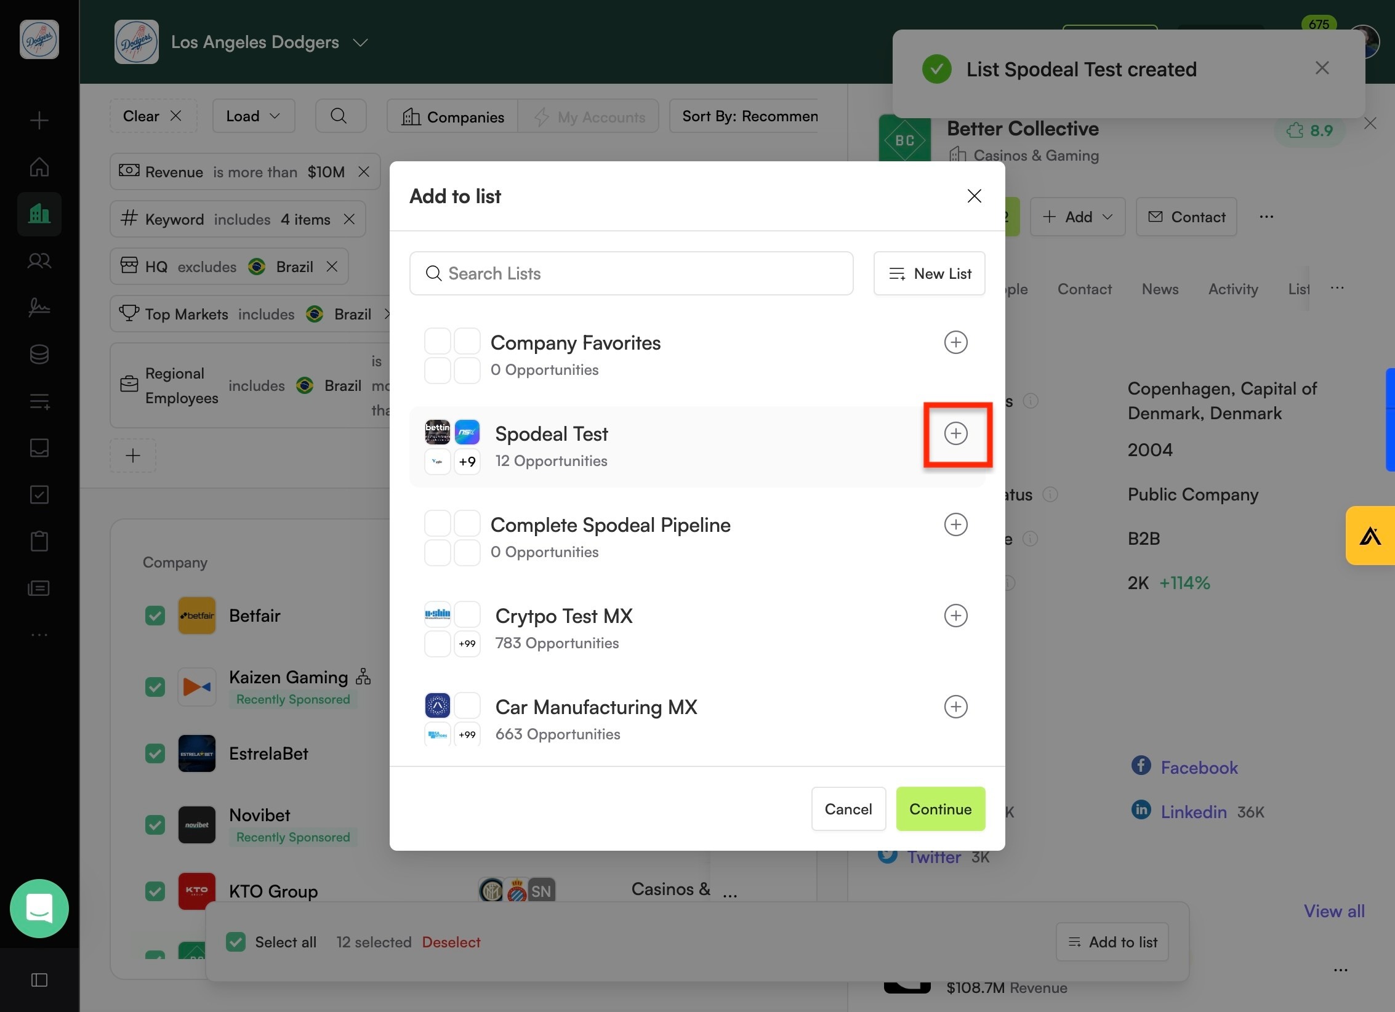Switch to the News tab
1395x1012 pixels.
click(x=1160, y=289)
